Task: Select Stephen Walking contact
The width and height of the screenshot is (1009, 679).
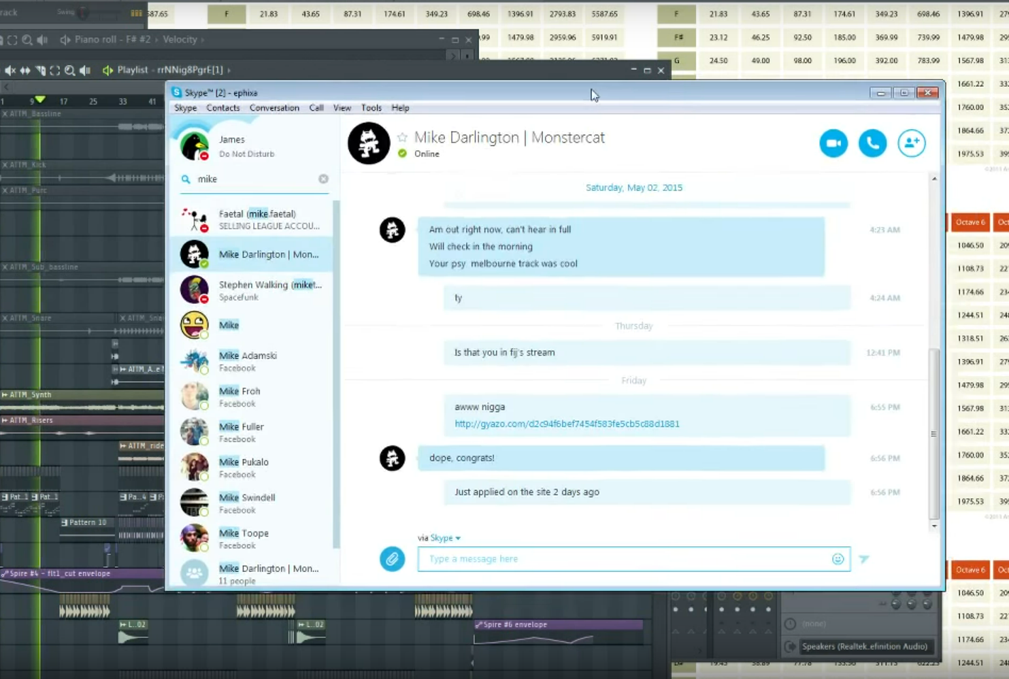Action: tap(252, 290)
